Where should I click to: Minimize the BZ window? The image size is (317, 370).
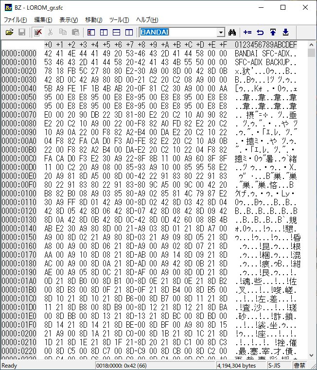pos(261,7)
